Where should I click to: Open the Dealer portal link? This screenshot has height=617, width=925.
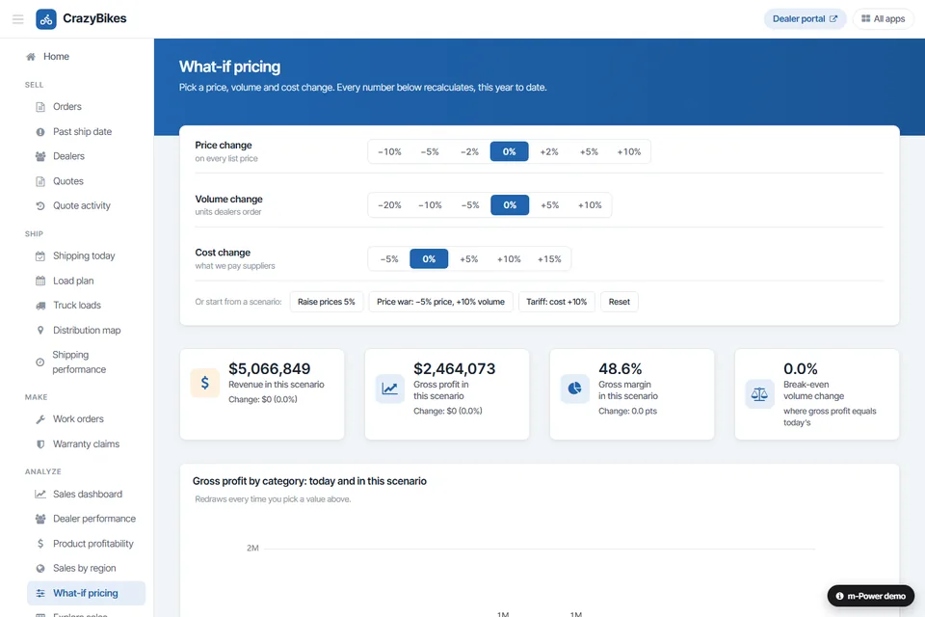pyautogui.click(x=805, y=19)
